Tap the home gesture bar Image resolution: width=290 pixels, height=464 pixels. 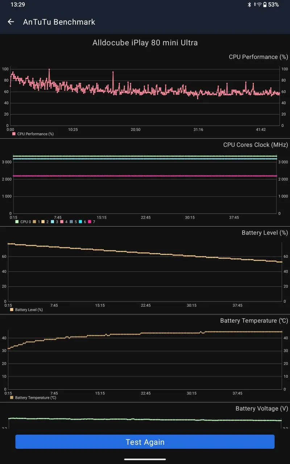[x=145, y=459]
